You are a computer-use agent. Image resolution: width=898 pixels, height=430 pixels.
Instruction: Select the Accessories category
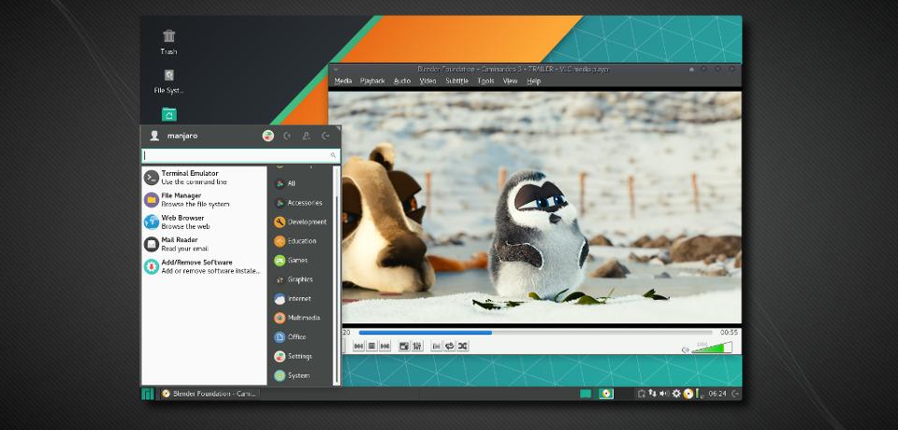point(300,203)
